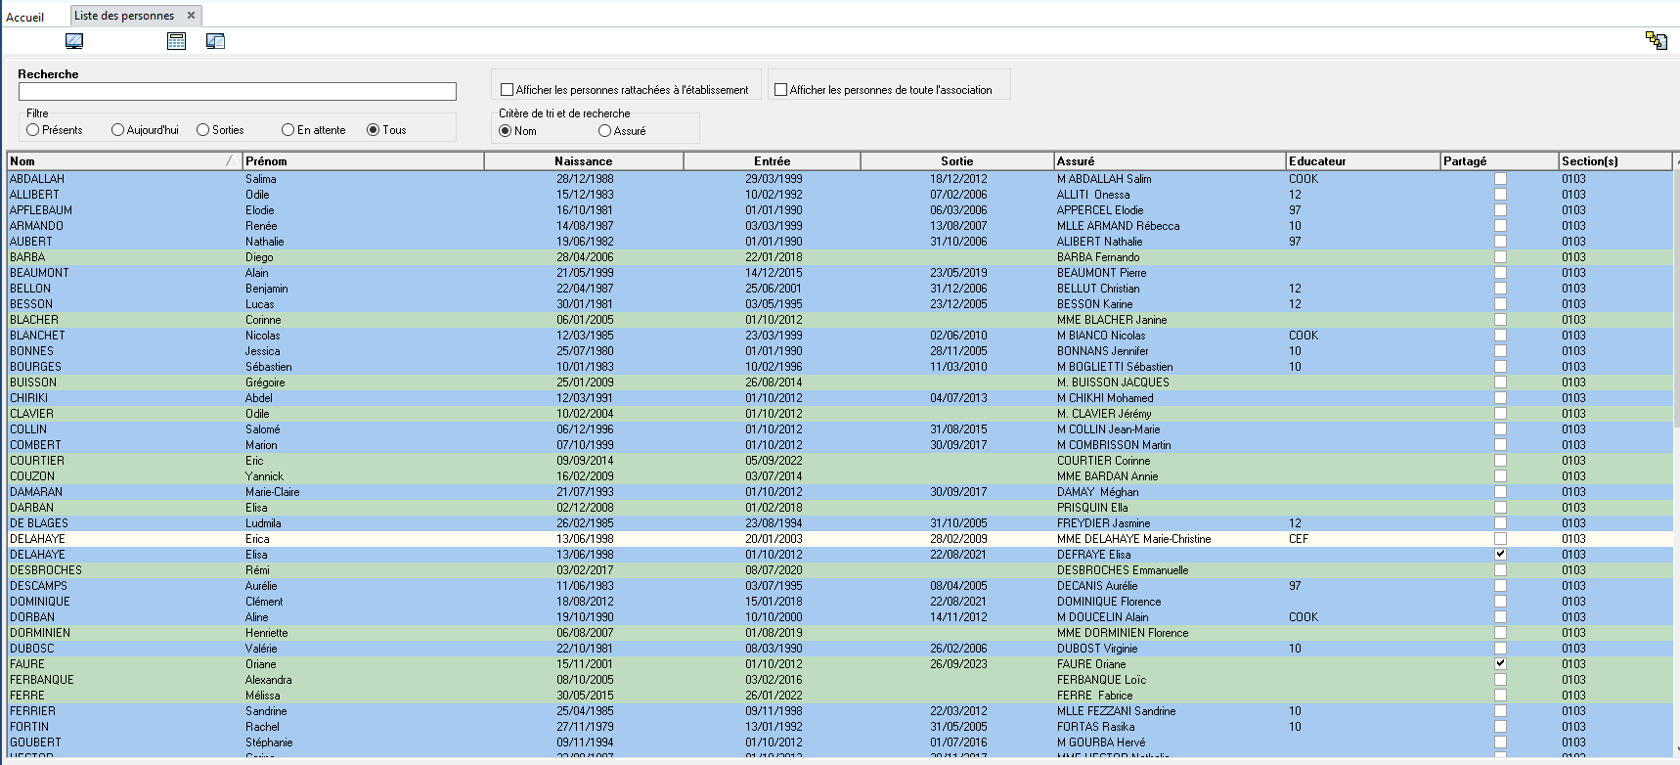Click the name BLANCHET
The width and height of the screenshot is (1680, 765).
(x=37, y=336)
